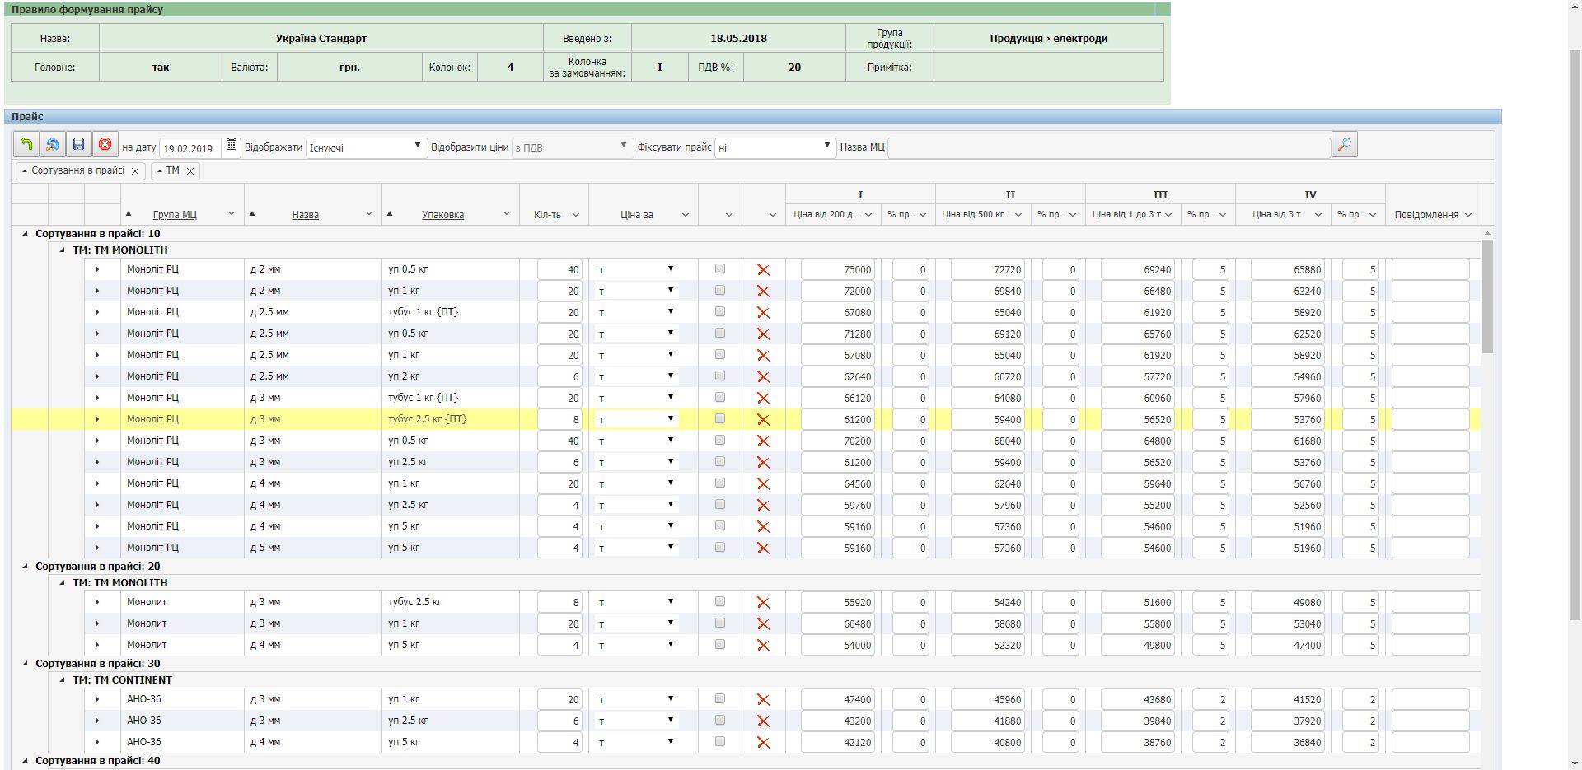Open the 'Відображати' dropdown showing Існуючі
Screen dimensions: 1582x770
(367, 147)
